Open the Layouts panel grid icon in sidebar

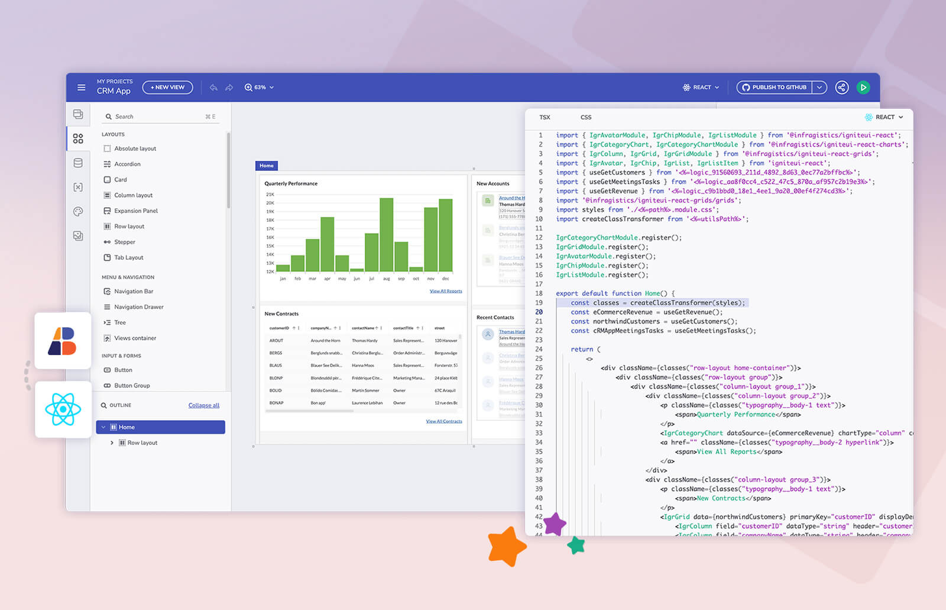coord(78,138)
